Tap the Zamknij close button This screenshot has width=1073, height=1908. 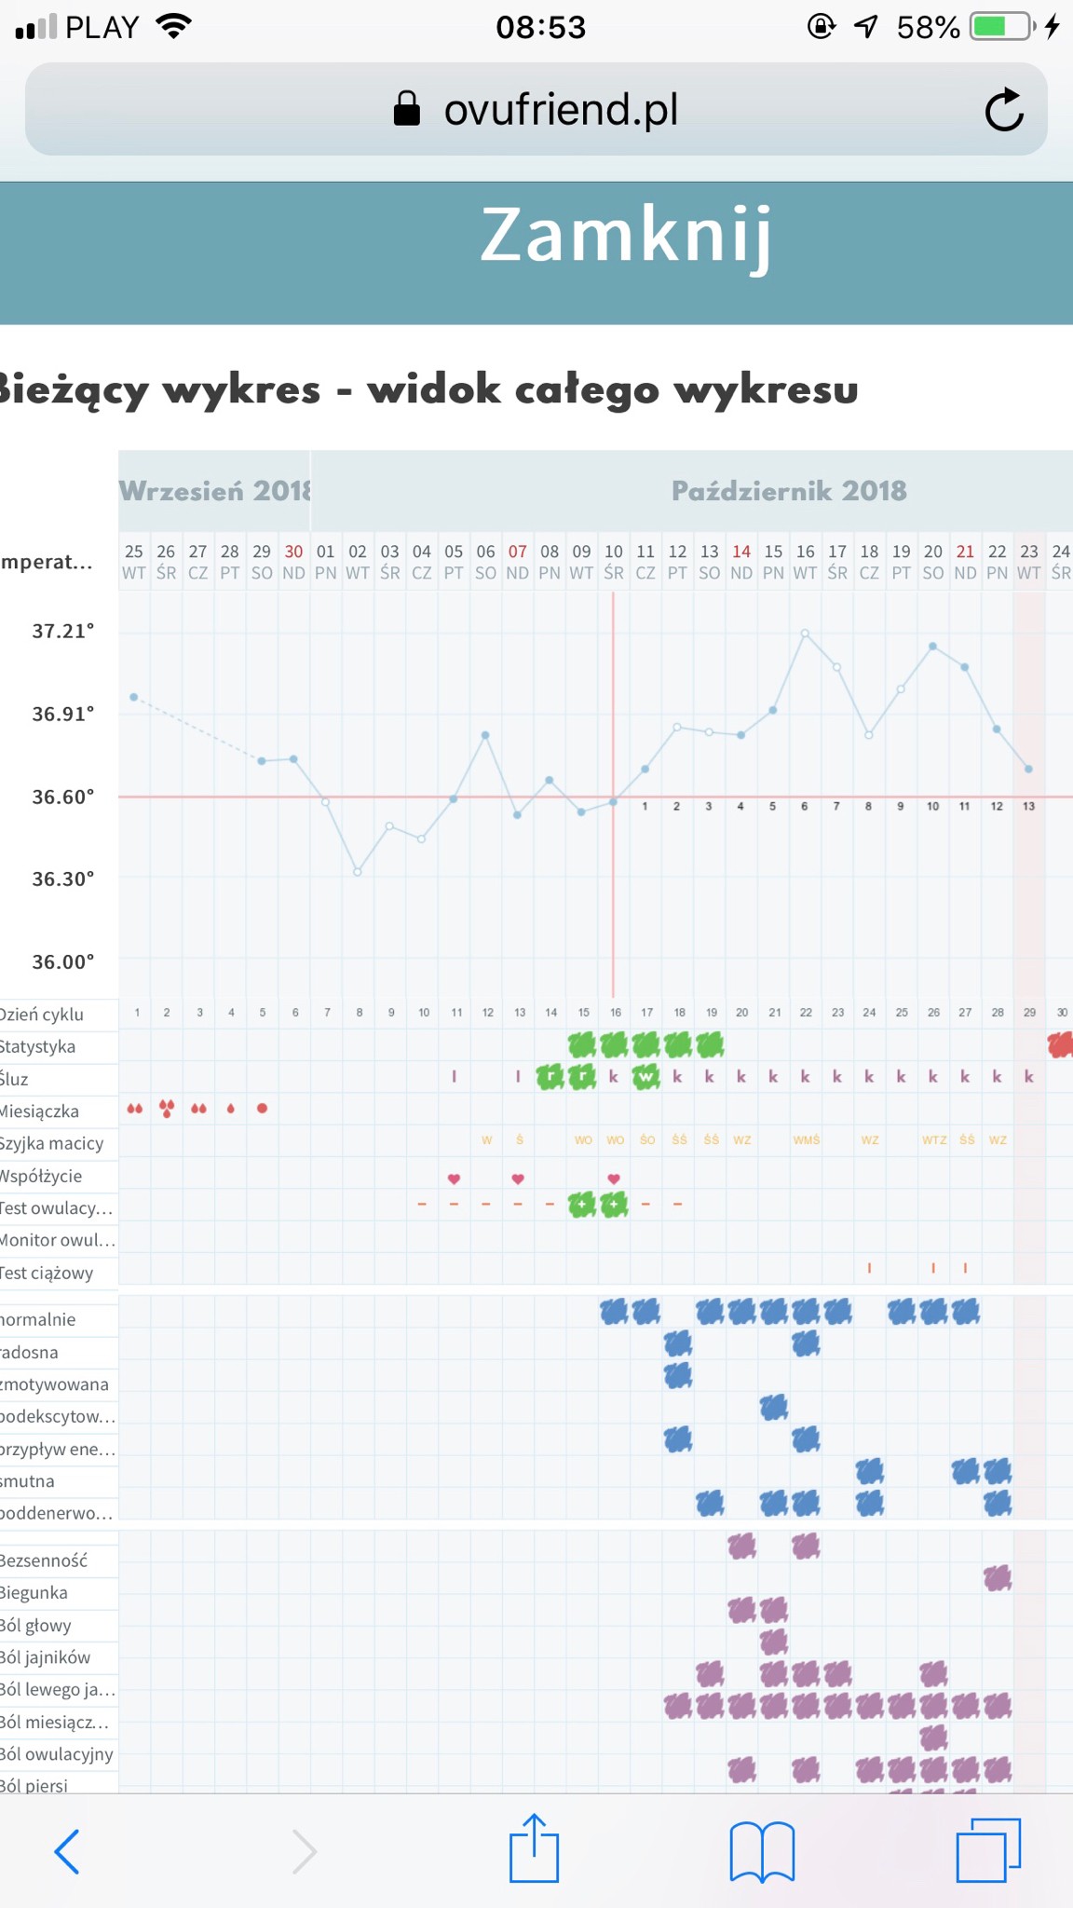(626, 236)
